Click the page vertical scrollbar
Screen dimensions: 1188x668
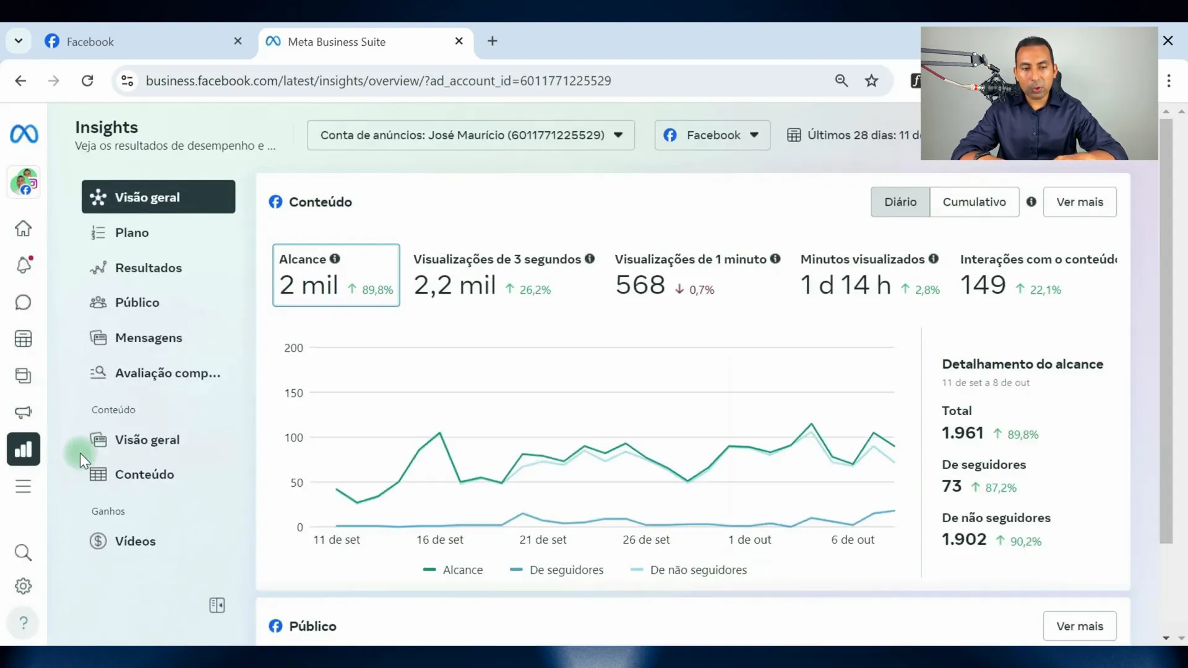click(1166, 331)
